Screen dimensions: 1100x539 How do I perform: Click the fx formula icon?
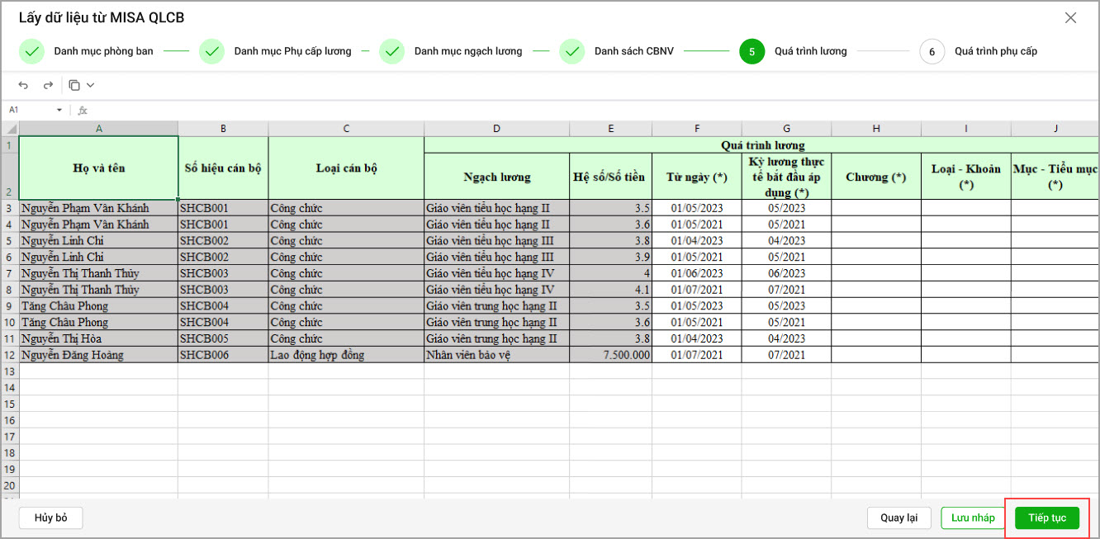[x=83, y=110]
